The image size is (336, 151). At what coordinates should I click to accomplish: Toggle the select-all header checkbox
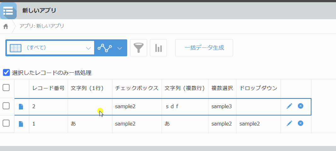pyautogui.click(x=6, y=88)
